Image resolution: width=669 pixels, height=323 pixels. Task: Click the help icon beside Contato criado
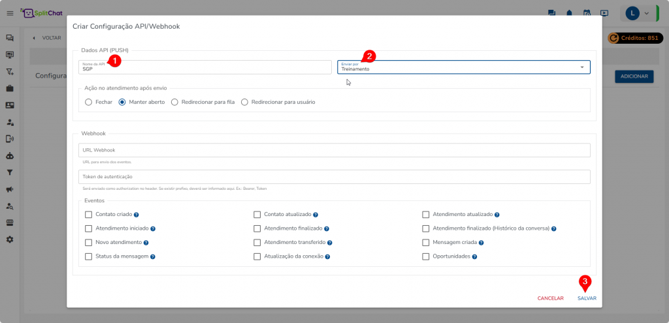[137, 215]
